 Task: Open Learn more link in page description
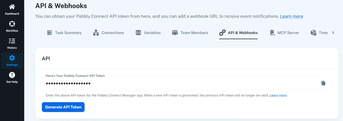[291, 16]
